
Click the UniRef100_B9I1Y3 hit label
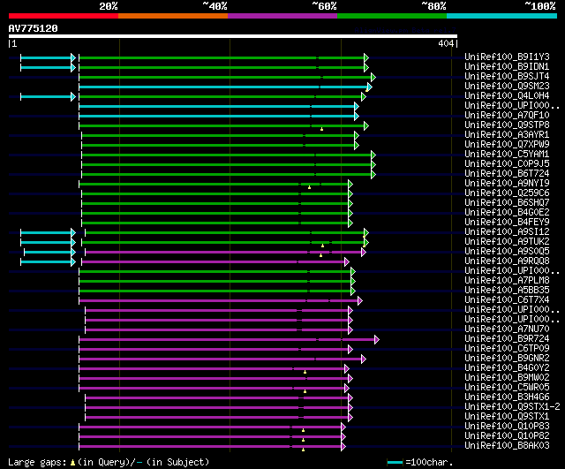[507, 57]
